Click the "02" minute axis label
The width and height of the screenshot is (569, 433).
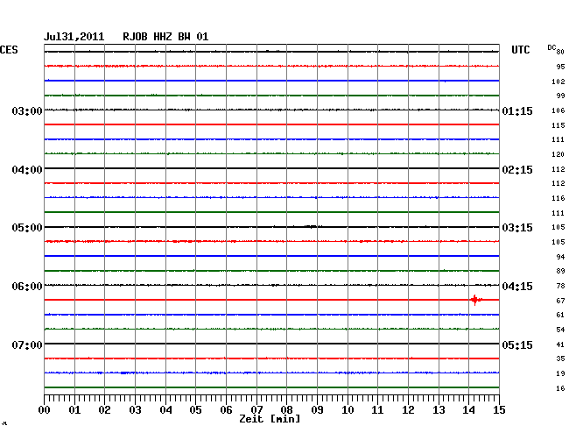104,409
